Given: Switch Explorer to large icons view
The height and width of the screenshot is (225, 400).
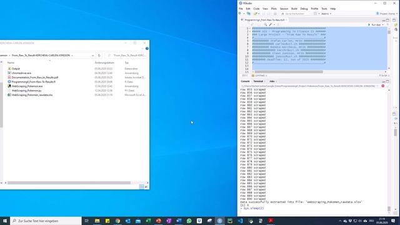Looking at the screenshot, I should 146,187.
